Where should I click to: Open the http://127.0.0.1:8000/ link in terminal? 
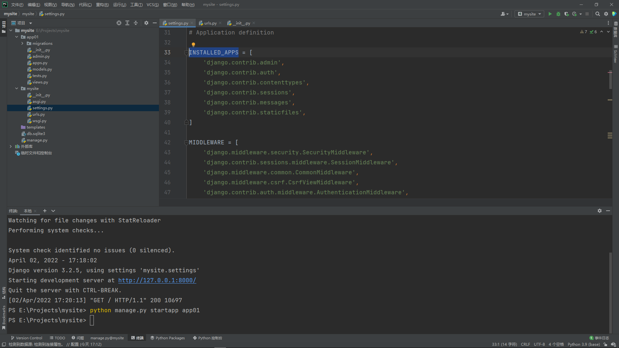tap(157, 280)
